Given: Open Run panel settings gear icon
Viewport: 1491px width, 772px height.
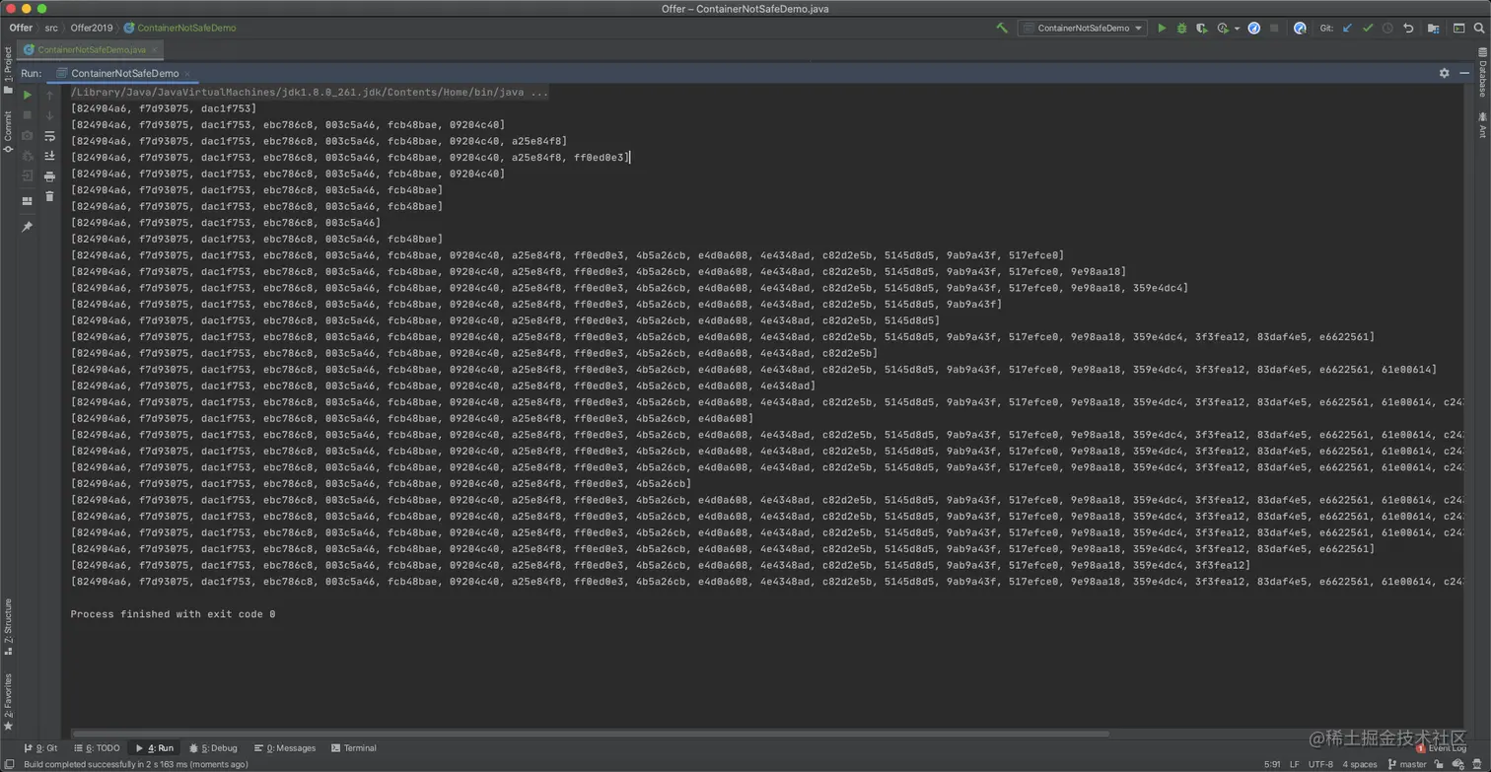Looking at the screenshot, I should (x=1444, y=73).
